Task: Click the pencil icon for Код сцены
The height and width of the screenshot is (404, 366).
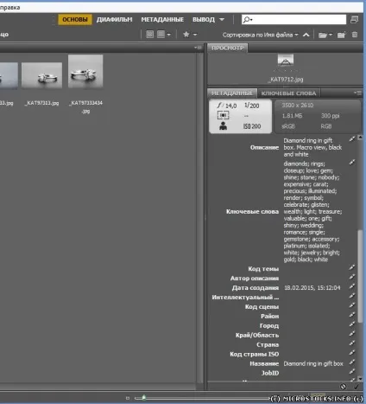Action: point(352,305)
